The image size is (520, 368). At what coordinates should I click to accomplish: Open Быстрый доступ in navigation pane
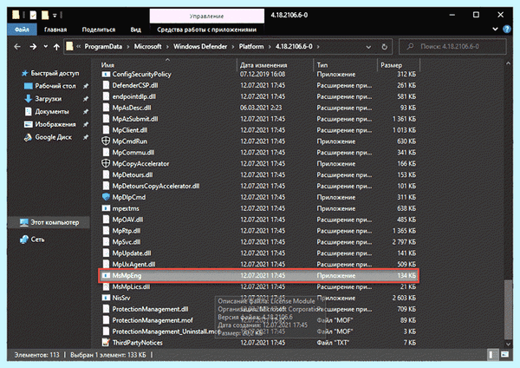(x=55, y=73)
